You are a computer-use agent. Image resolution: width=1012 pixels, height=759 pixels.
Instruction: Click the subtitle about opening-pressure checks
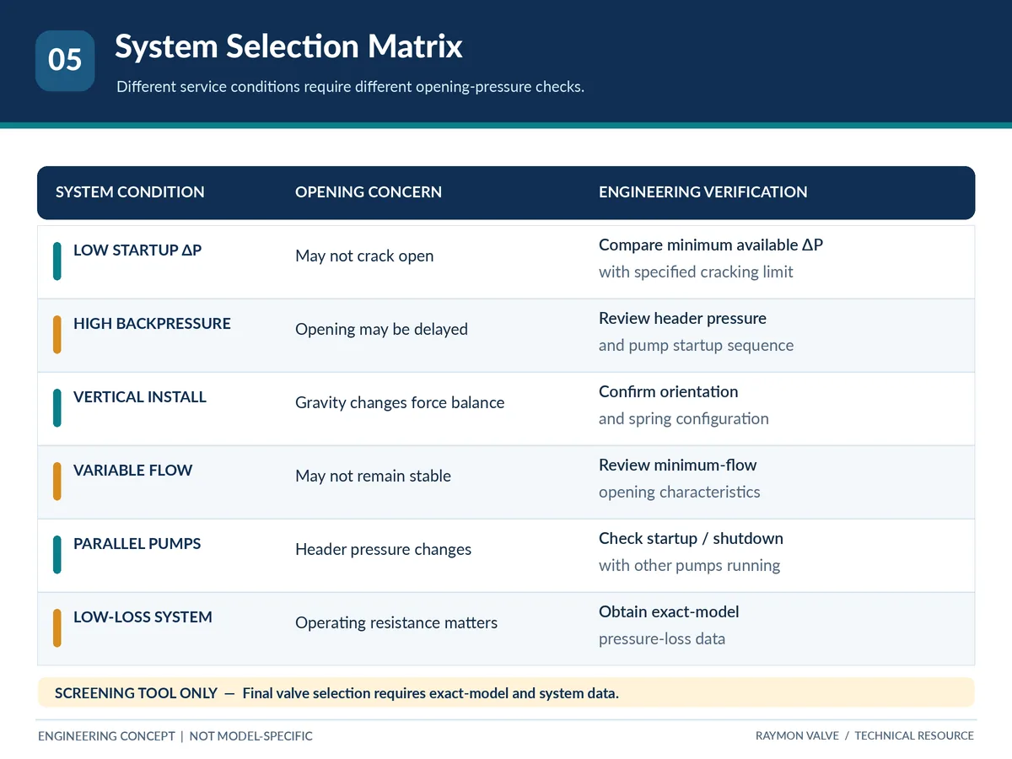(350, 87)
